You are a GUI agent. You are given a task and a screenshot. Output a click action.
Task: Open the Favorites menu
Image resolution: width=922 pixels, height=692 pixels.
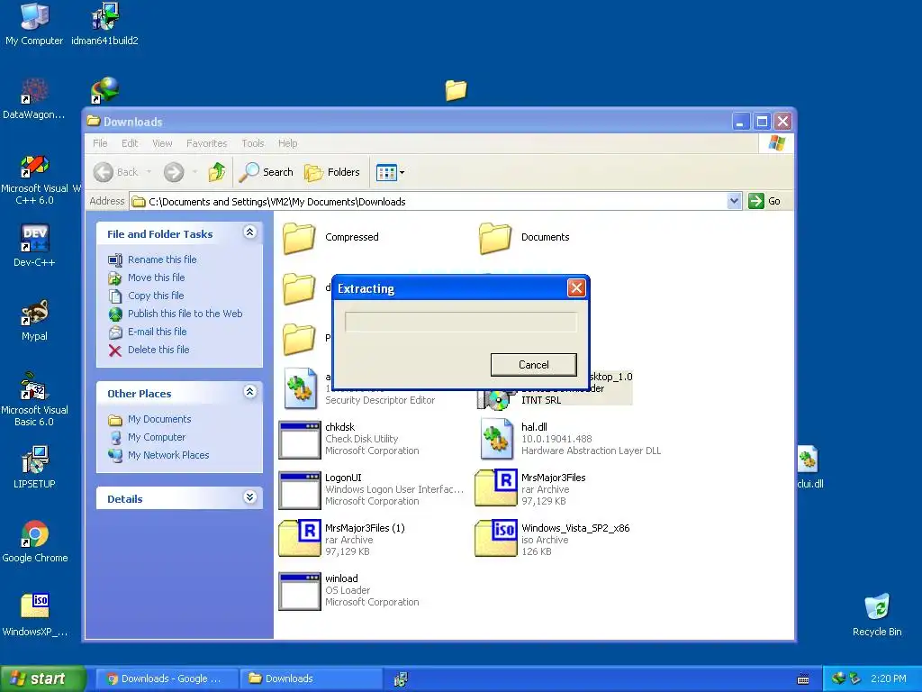click(206, 143)
